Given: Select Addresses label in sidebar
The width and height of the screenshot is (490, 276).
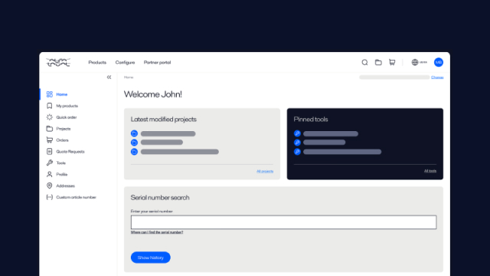Looking at the screenshot, I should 65,186.
